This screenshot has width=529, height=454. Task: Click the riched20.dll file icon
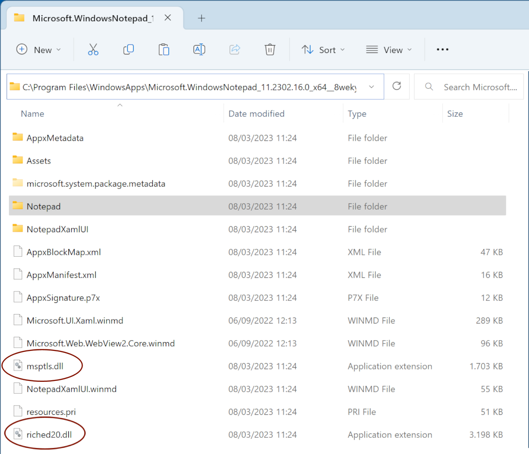click(x=18, y=434)
